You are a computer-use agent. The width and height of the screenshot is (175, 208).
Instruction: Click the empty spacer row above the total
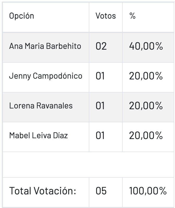tap(88, 164)
